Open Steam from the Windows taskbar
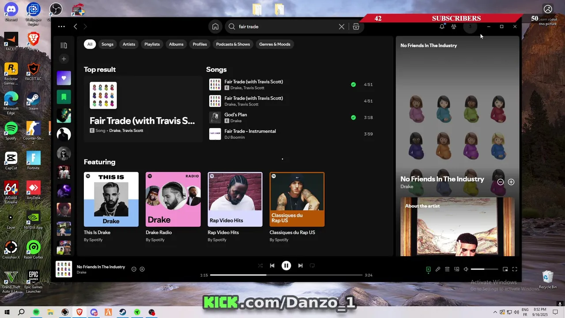 tap(123, 312)
